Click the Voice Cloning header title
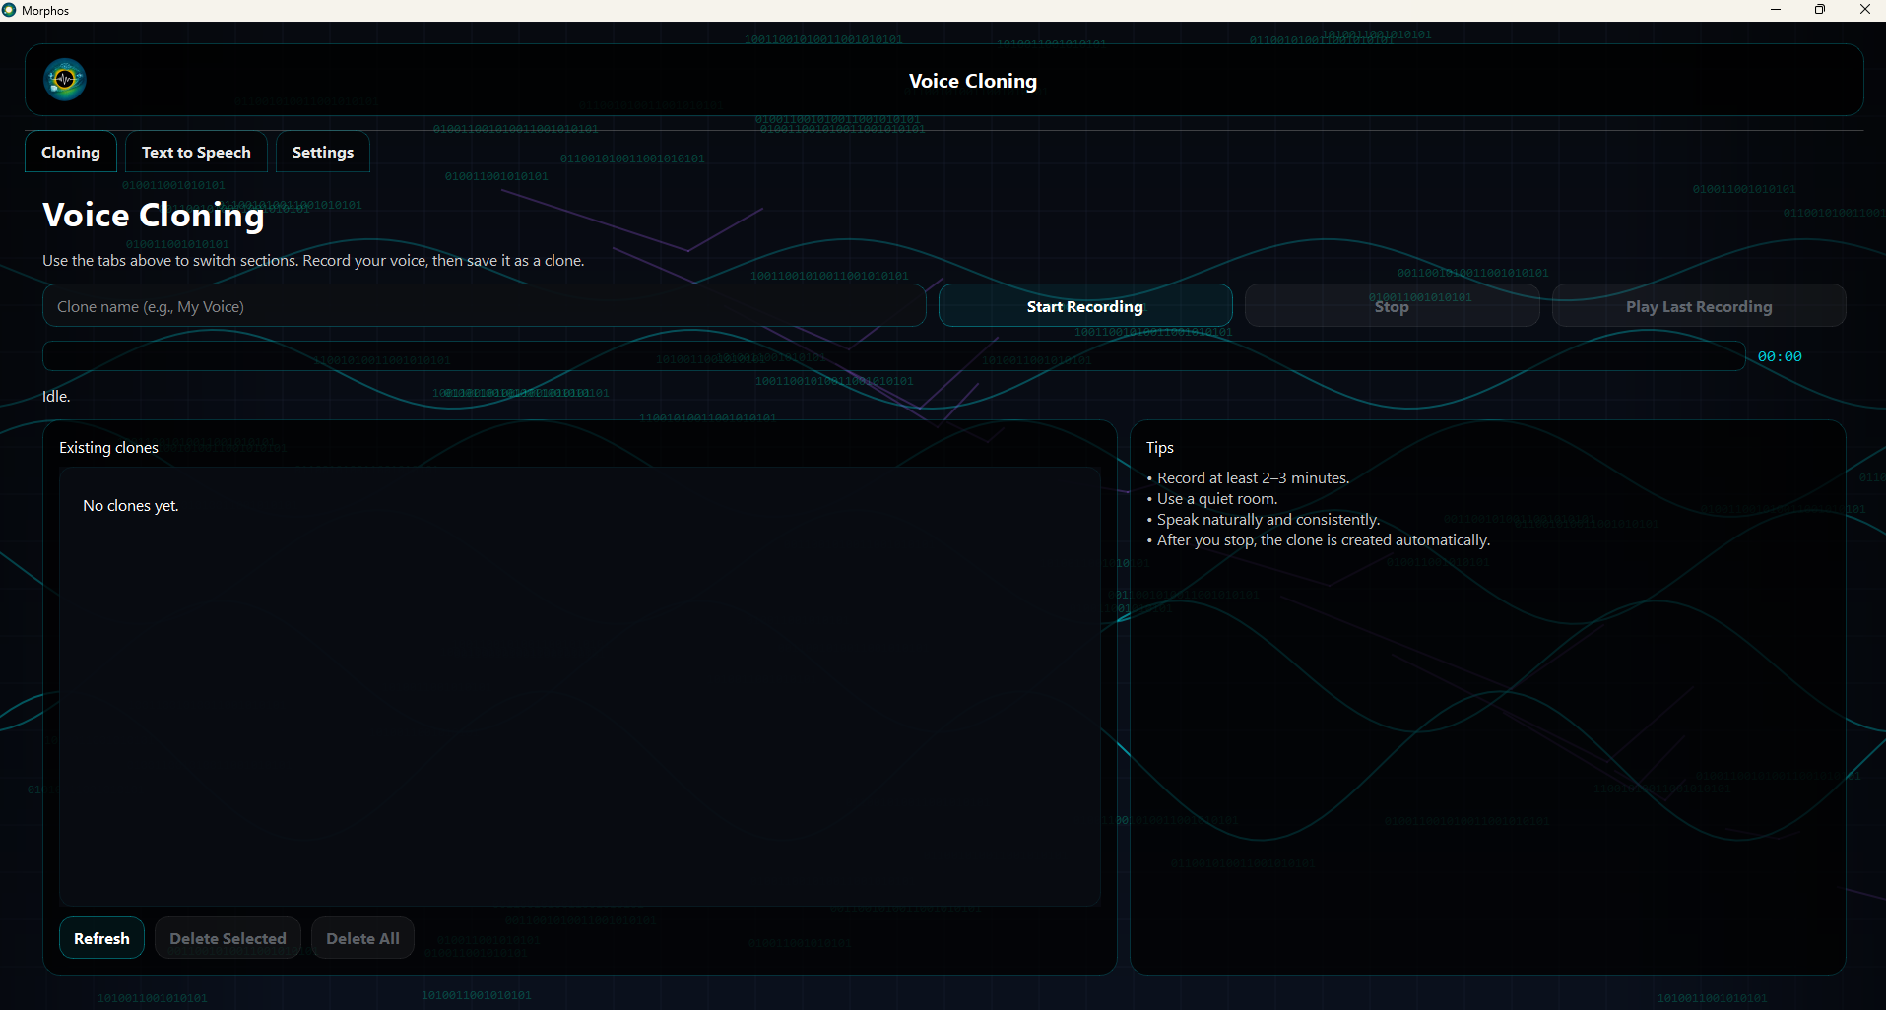1886x1010 pixels. pos(972,81)
